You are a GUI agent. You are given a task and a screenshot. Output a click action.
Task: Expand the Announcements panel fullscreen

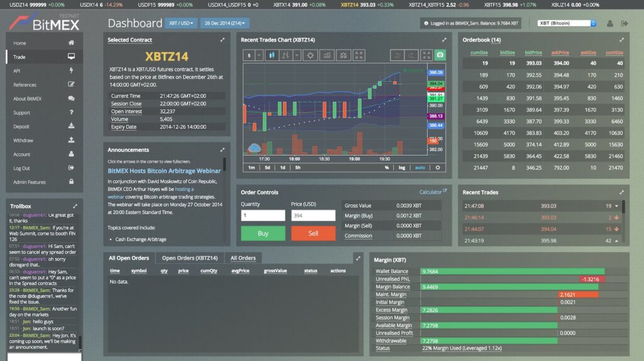pos(222,149)
